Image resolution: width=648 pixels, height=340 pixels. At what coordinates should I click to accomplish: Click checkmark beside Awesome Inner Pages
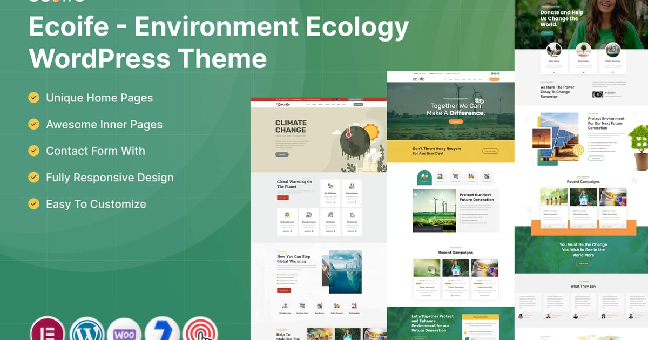(34, 124)
